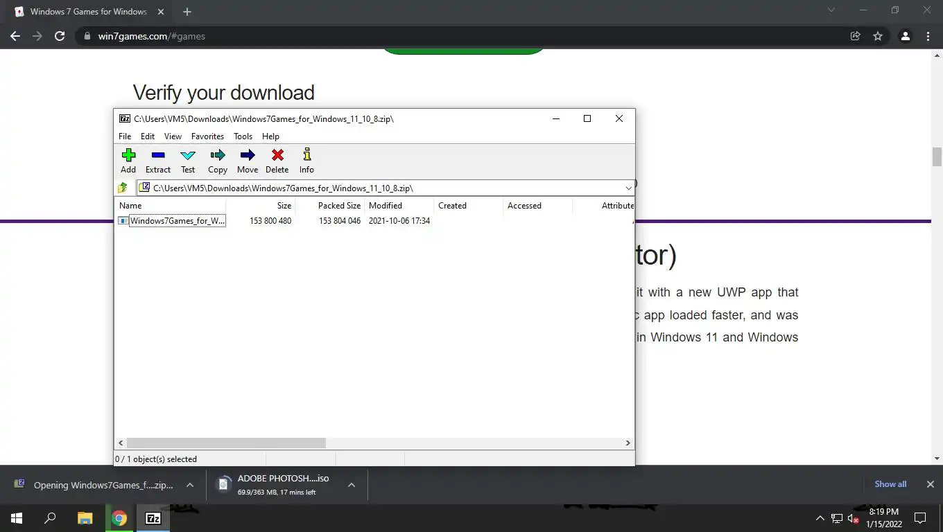Click the 7z icon in window title bar
943x532 pixels.
pyautogui.click(x=125, y=118)
